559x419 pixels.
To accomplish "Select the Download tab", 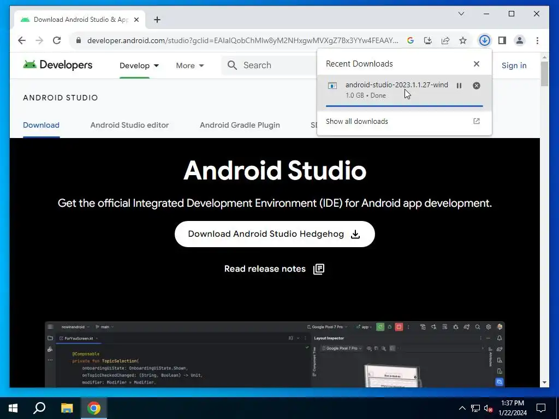I will (41, 125).
